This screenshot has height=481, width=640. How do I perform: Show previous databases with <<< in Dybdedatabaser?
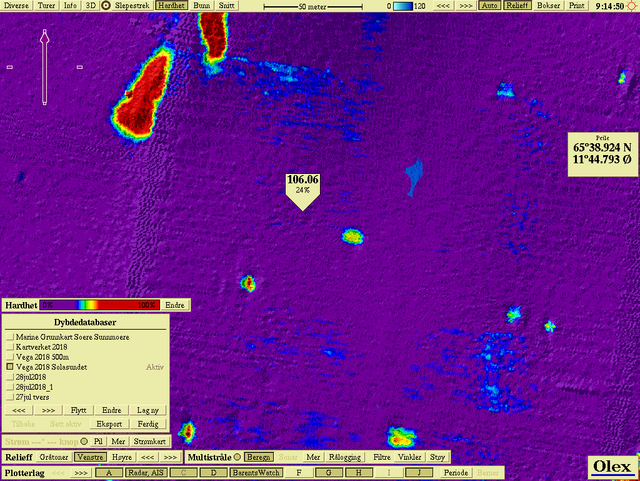click(x=19, y=410)
